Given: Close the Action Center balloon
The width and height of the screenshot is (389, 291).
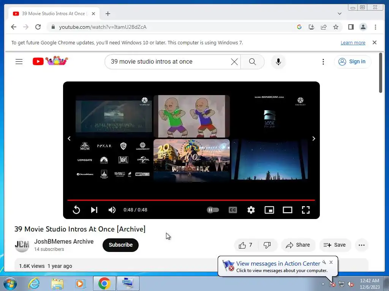Looking at the screenshot, I should click(331, 262).
